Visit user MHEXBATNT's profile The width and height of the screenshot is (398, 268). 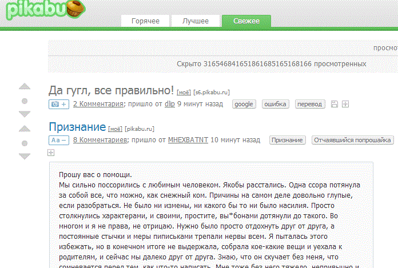pos(188,140)
